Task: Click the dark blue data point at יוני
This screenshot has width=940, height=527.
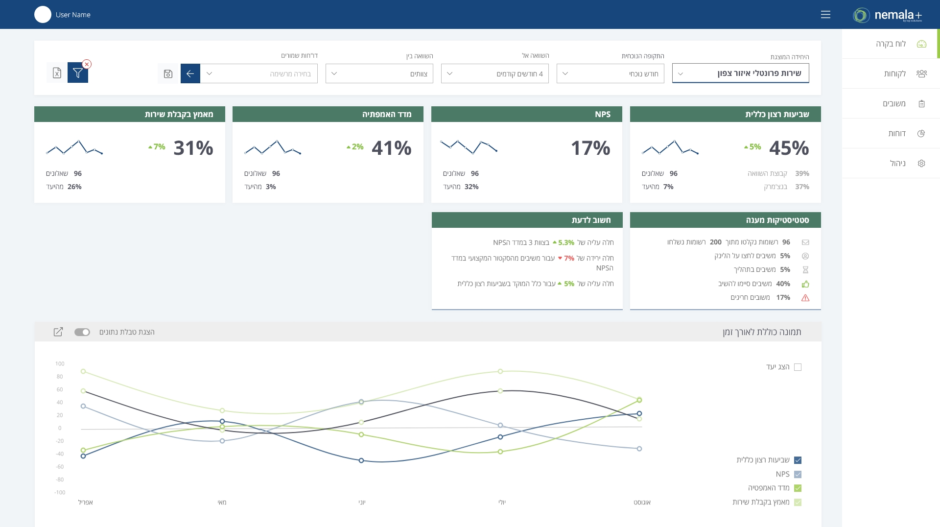Action: [361, 461]
